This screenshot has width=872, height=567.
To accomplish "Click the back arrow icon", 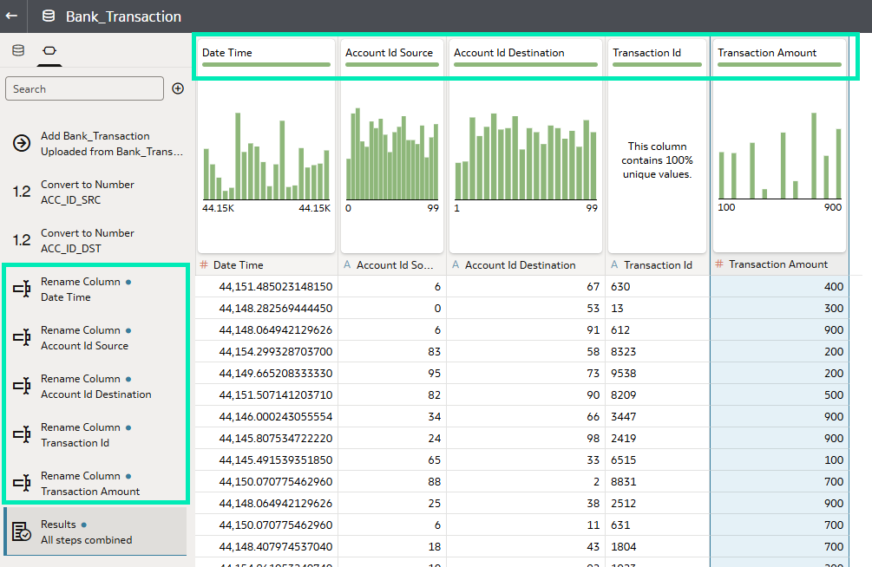I will (x=11, y=16).
